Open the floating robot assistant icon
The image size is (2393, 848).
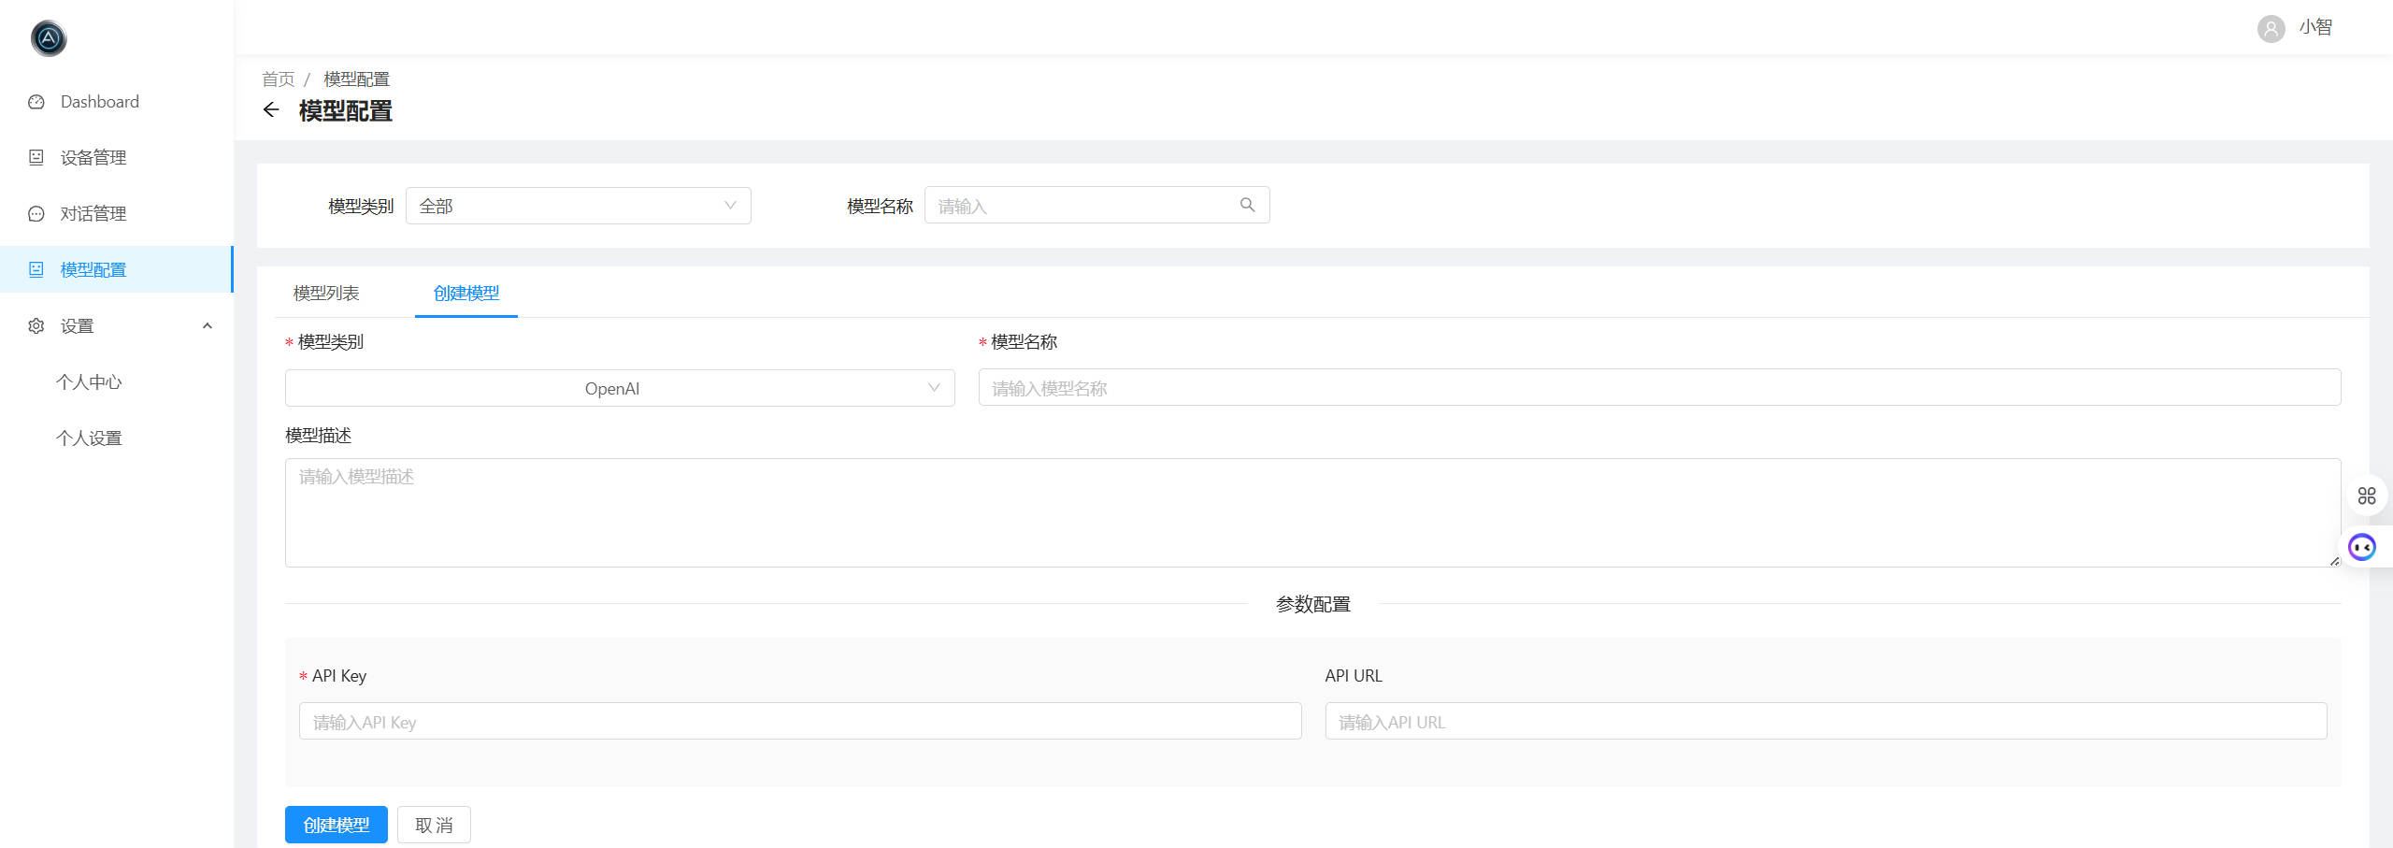click(x=2362, y=547)
